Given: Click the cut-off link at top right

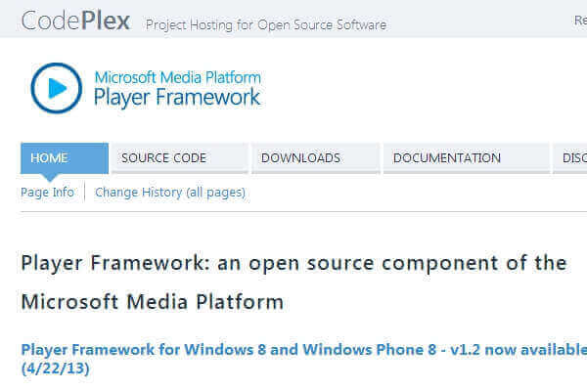Looking at the screenshot, I should 579,21.
